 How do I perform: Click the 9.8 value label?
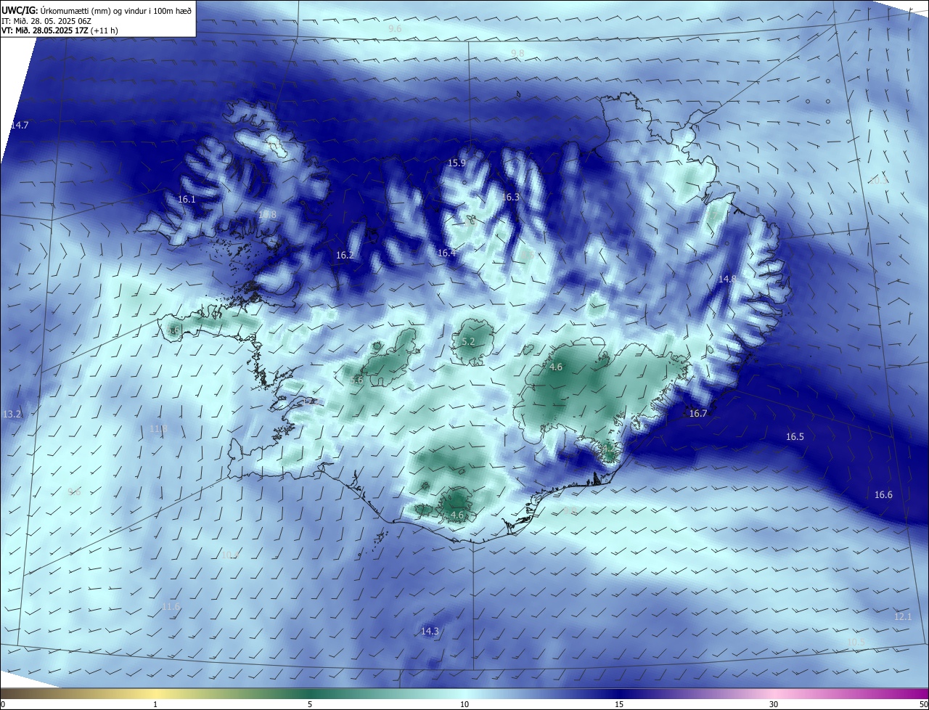[x=517, y=54]
